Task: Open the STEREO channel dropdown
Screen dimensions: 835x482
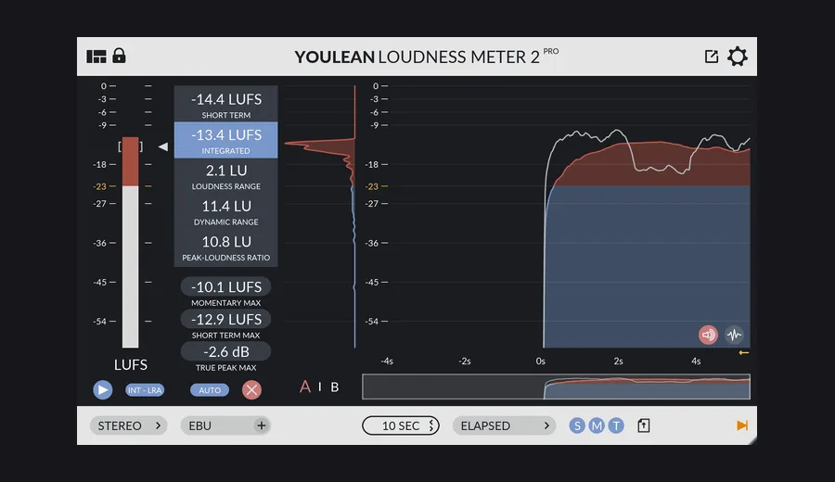Action: (128, 425)
